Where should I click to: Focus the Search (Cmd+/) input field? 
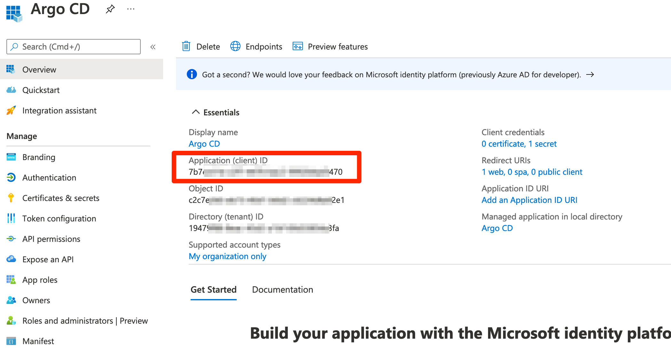(77, 47)
